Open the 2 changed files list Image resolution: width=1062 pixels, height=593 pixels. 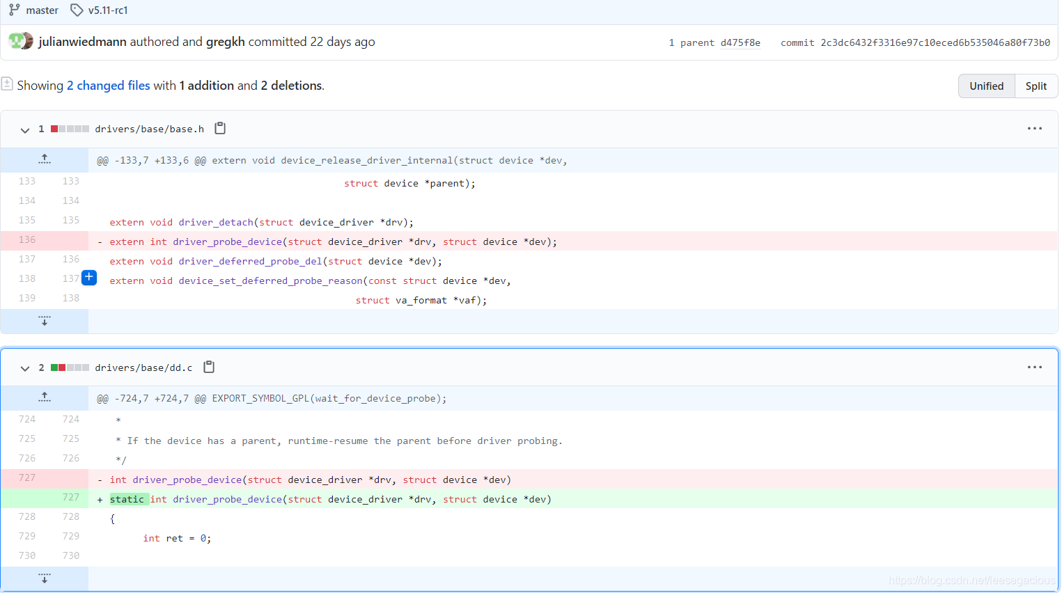click(x=108, y=86)
